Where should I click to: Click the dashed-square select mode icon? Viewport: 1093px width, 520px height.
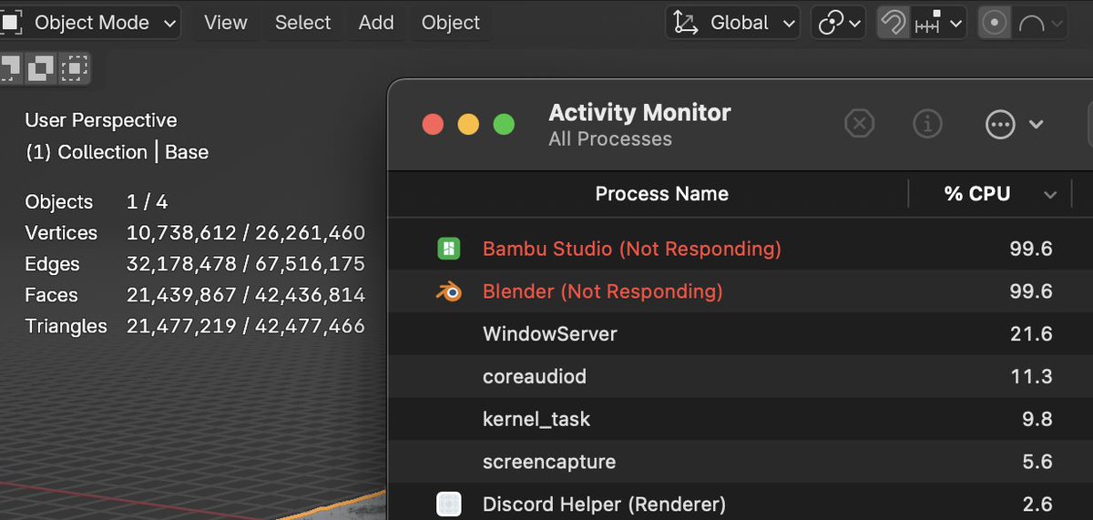(x=75, y=66)
